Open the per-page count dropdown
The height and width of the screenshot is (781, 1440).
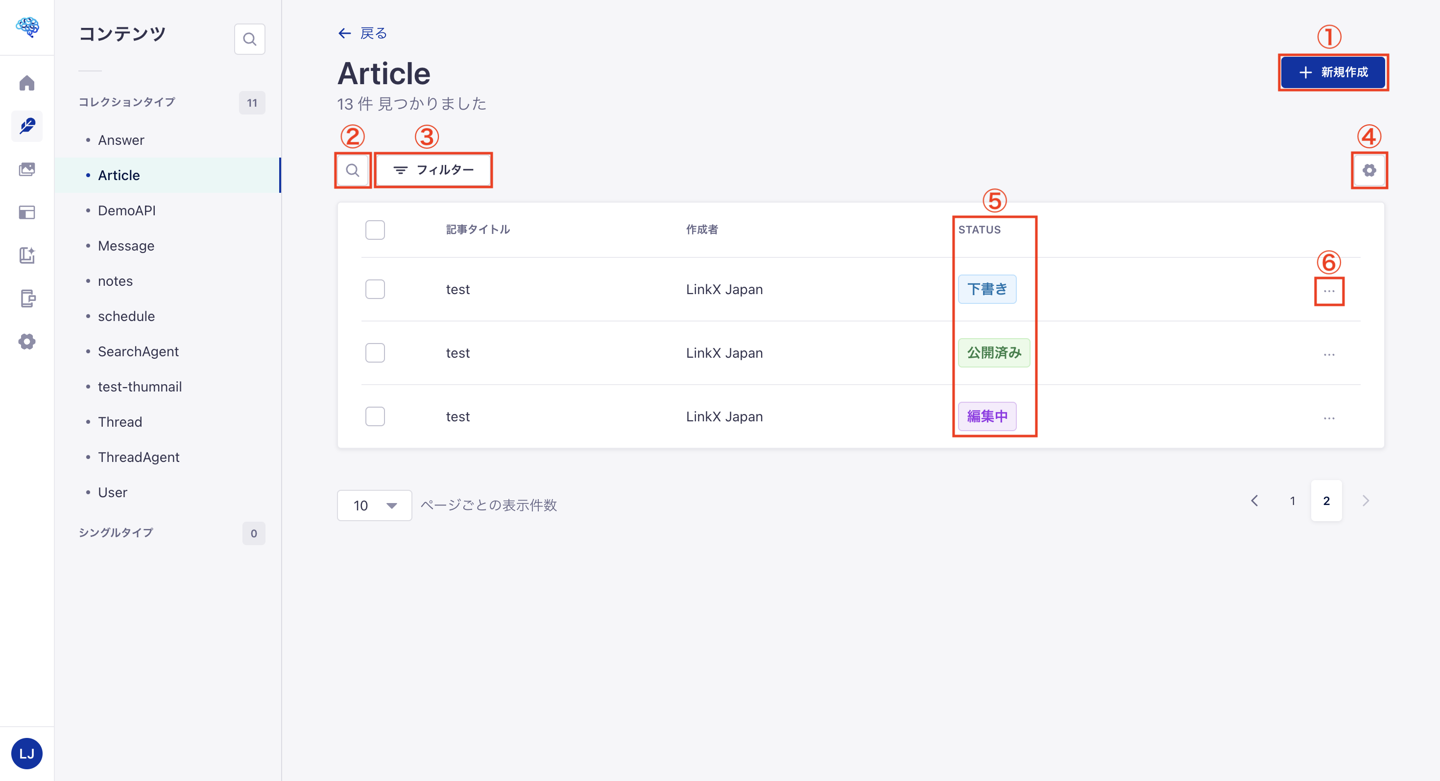(374, 505)
